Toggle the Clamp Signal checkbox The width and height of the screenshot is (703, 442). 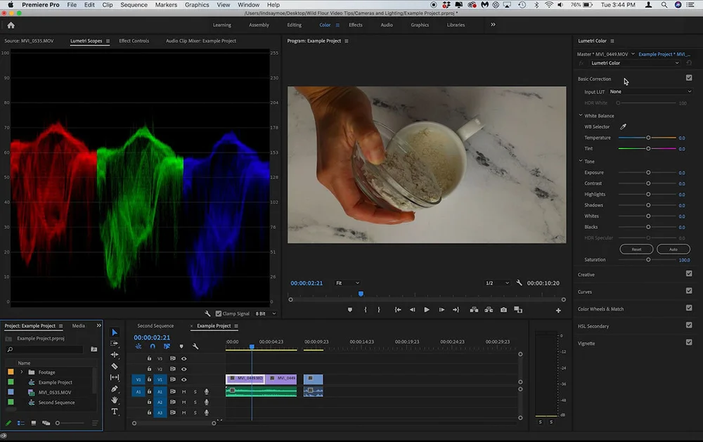coord(219,313)
